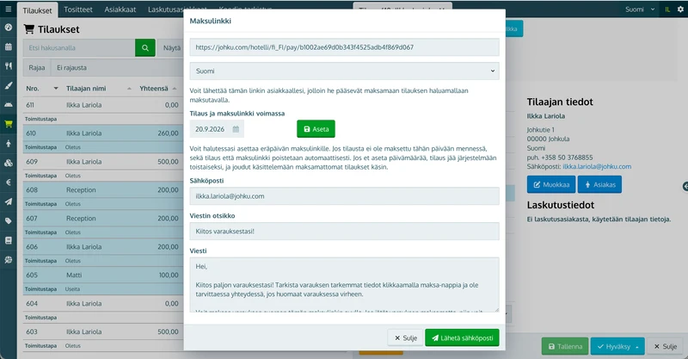
Task: Open the person icon in the sidebar
Action: (9, 143)
